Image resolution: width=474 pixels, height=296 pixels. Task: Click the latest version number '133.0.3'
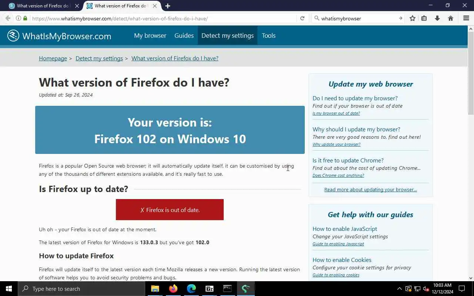pos(149,242)
